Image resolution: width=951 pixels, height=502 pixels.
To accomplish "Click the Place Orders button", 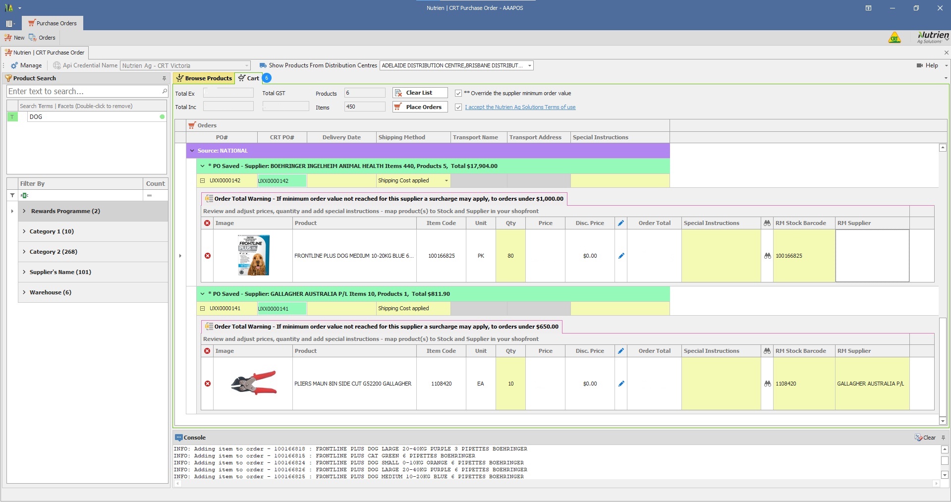I will [x=420, y=107].
